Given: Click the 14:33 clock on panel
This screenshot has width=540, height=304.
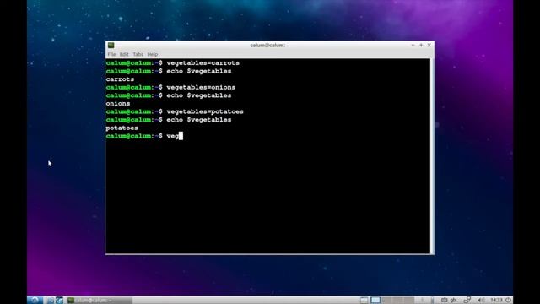Looking at the screenshot, I should [x=496, y=301].
